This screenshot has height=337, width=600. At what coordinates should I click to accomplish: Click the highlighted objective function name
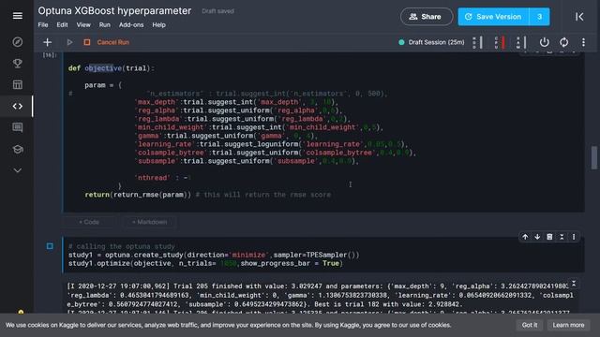tap(103, 68)
